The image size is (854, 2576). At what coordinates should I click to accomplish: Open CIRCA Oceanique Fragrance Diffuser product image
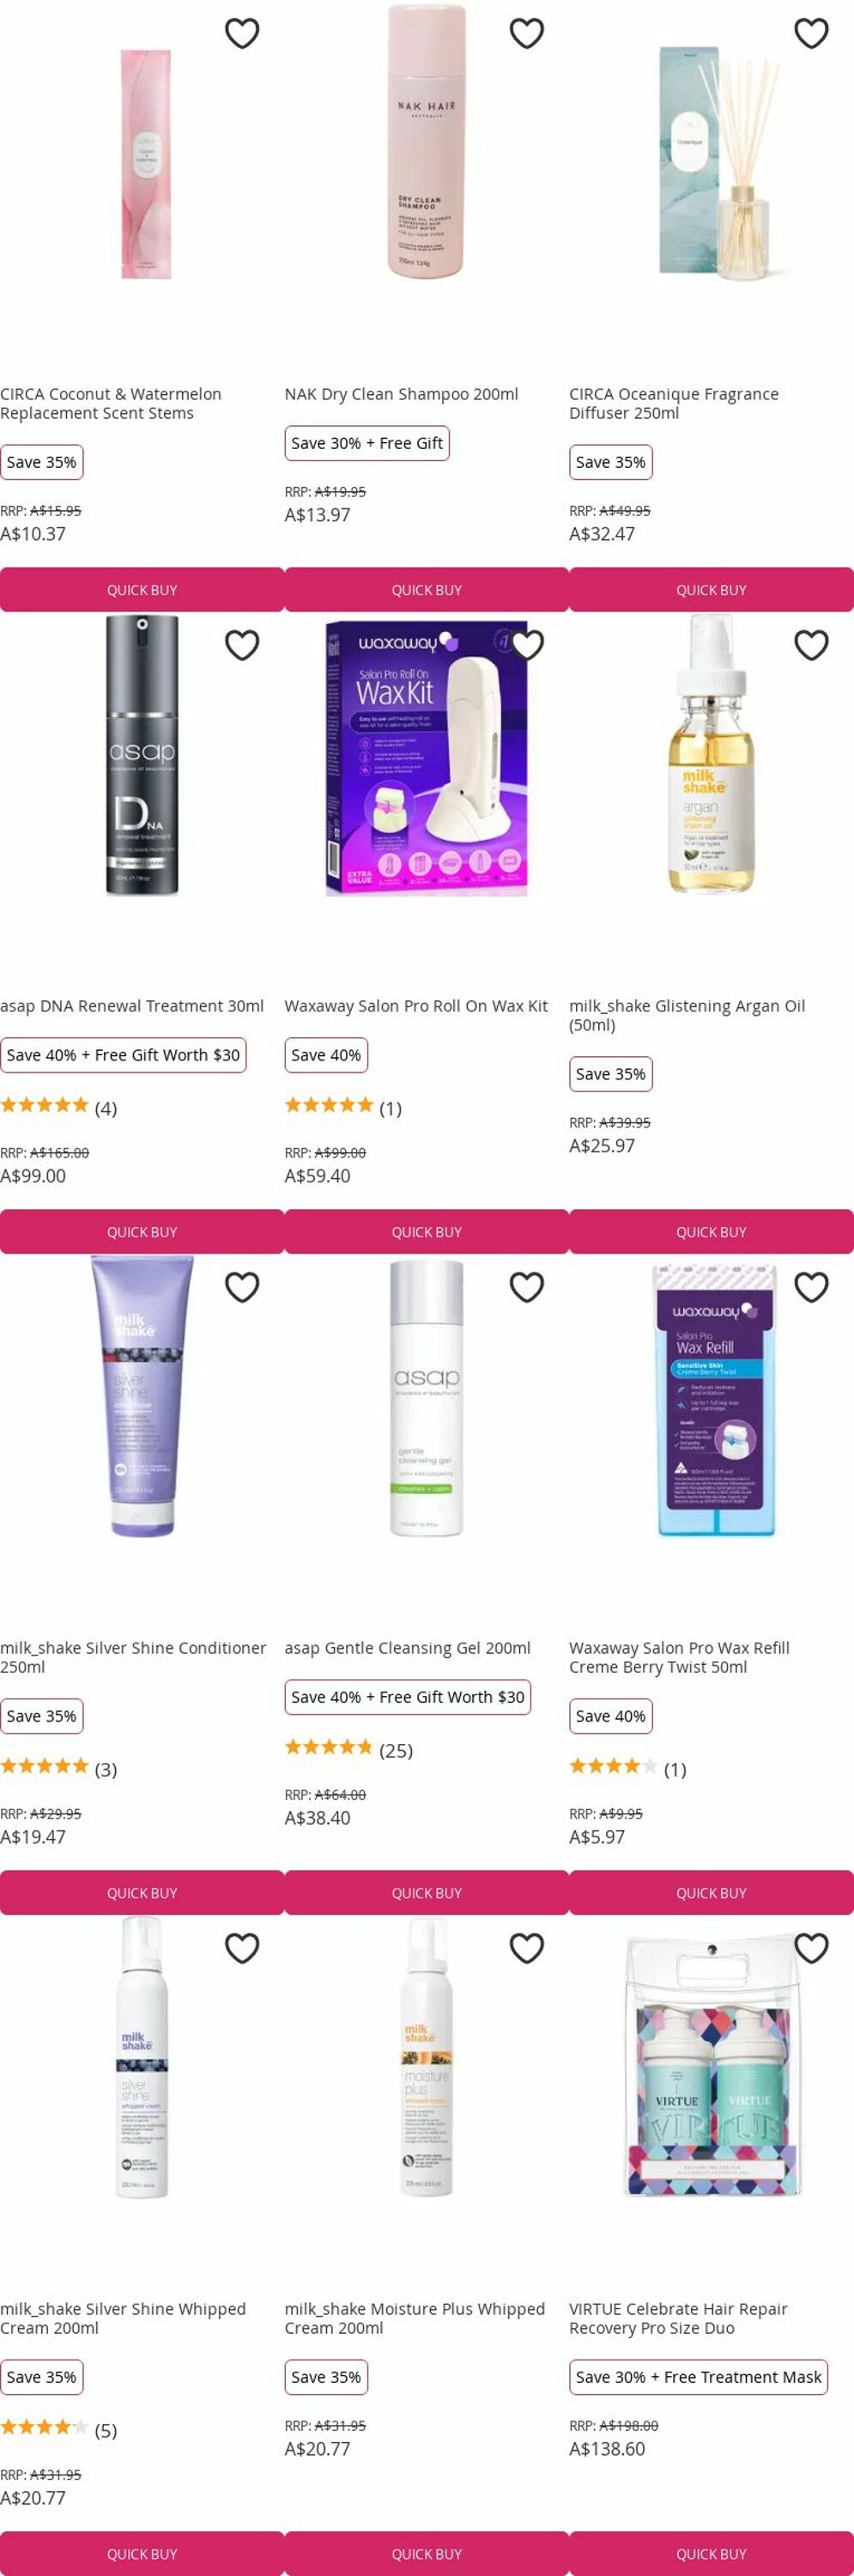(x=712, y=160)
